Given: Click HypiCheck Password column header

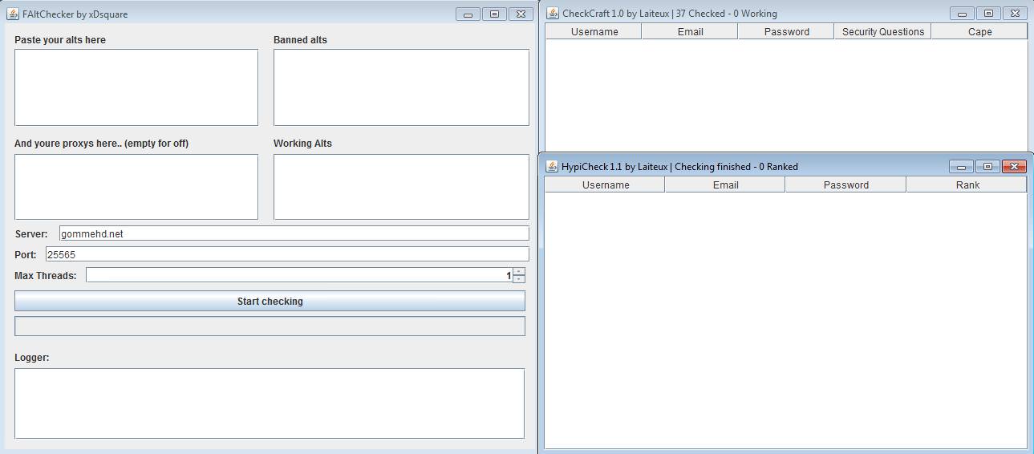Looking at the screenshot, I should [845, 184].
